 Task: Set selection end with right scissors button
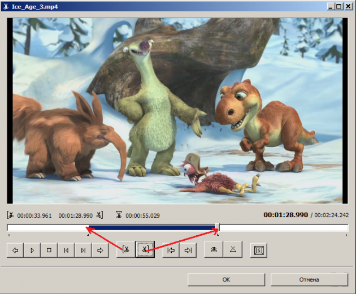tap(145, 249)
